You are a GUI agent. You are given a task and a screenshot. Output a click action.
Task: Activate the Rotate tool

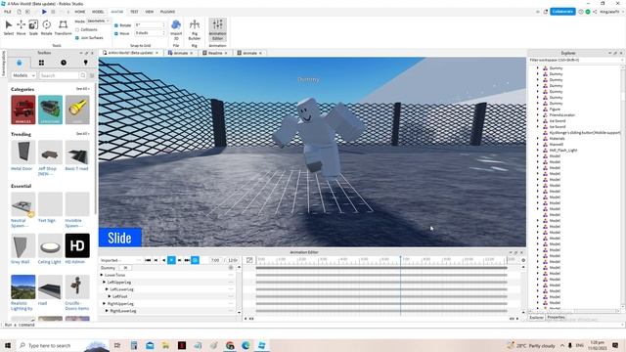tap(46, 27)
